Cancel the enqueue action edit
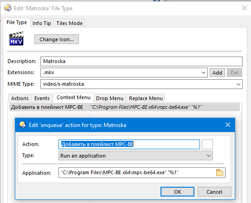The width and height of the screenshot is (251, 203). pos(214,191)
